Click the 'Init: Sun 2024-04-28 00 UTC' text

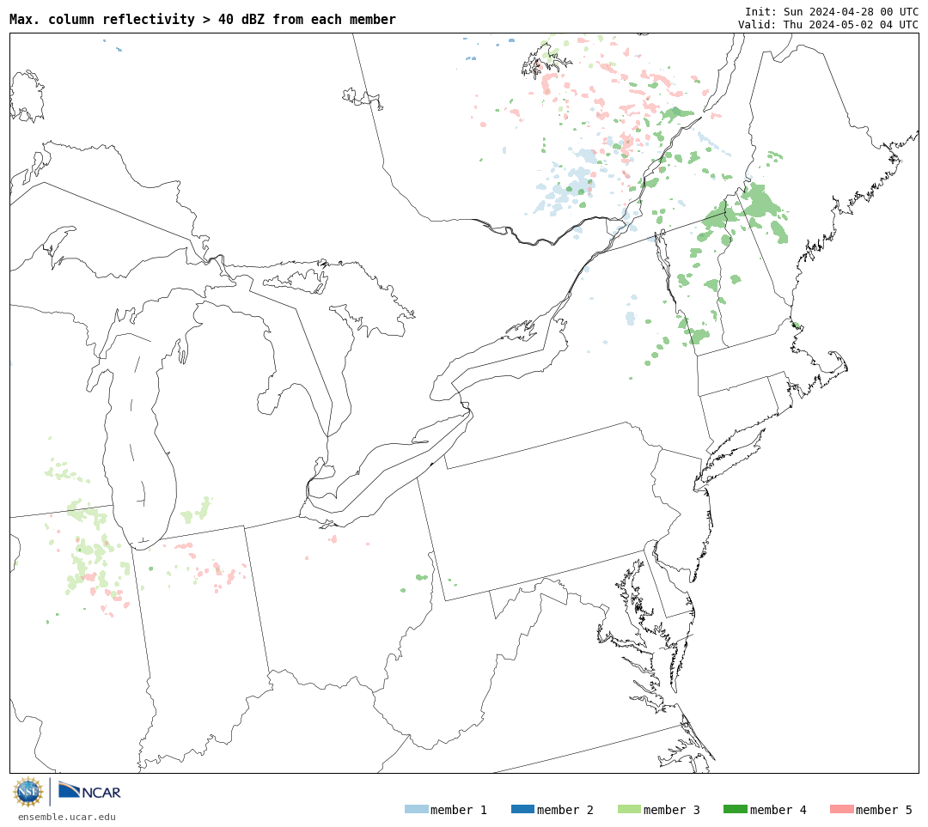click(832, 12)
